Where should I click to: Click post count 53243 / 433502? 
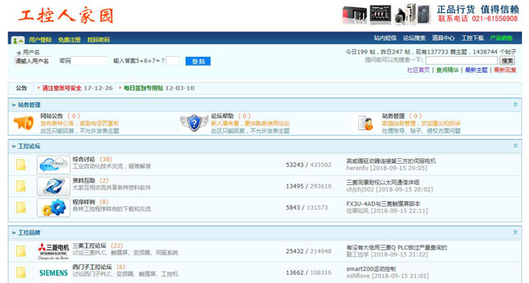click(x=309, y=165)
